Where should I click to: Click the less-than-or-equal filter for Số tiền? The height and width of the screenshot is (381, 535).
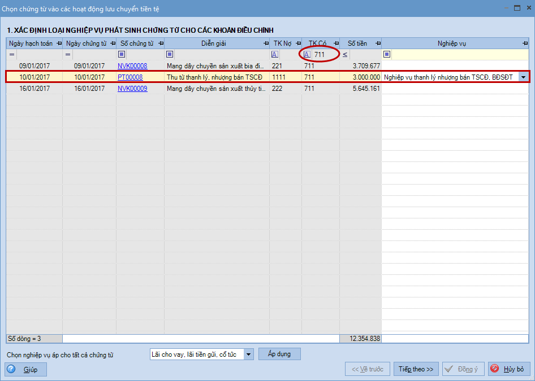(345, 55)
